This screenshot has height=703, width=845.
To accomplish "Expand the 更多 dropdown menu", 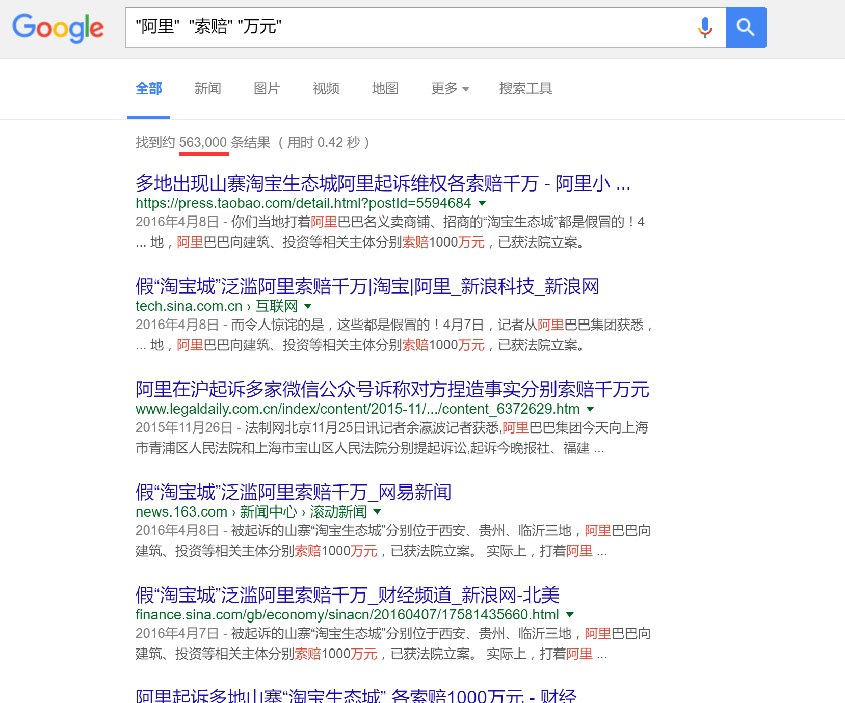I will [450, 89].
